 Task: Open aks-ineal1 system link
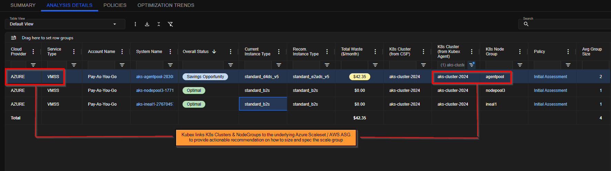tap(155, 104)
